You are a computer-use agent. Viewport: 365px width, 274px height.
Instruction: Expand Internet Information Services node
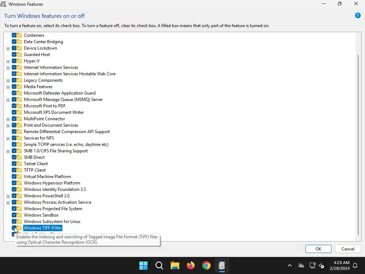[8, 68]
